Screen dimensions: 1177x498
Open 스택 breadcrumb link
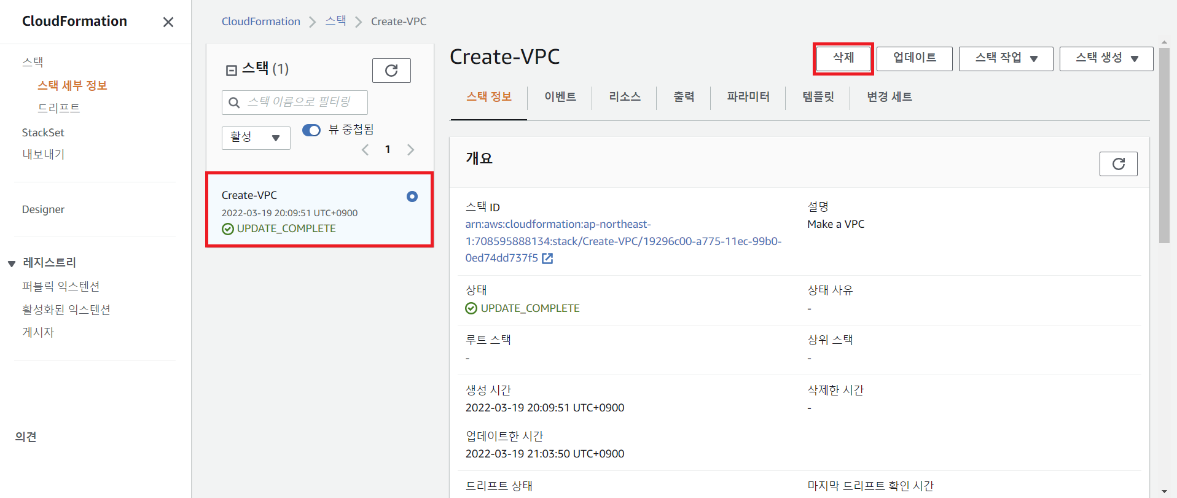click(335, 21)
